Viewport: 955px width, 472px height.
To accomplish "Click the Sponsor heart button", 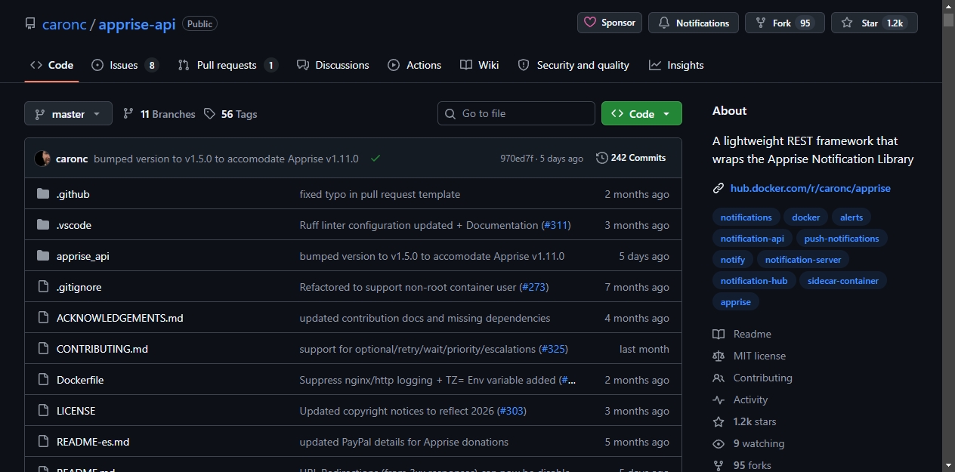I will (x=610, y=23).
